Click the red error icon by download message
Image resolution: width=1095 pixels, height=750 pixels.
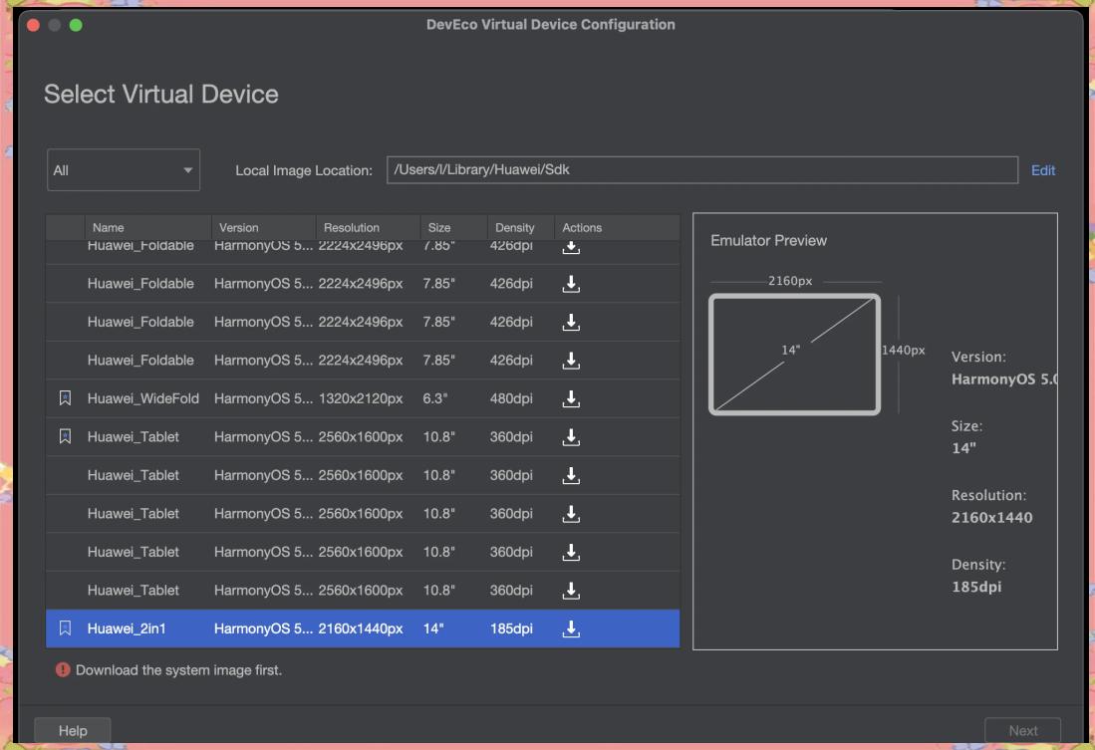tap(63, 669)
